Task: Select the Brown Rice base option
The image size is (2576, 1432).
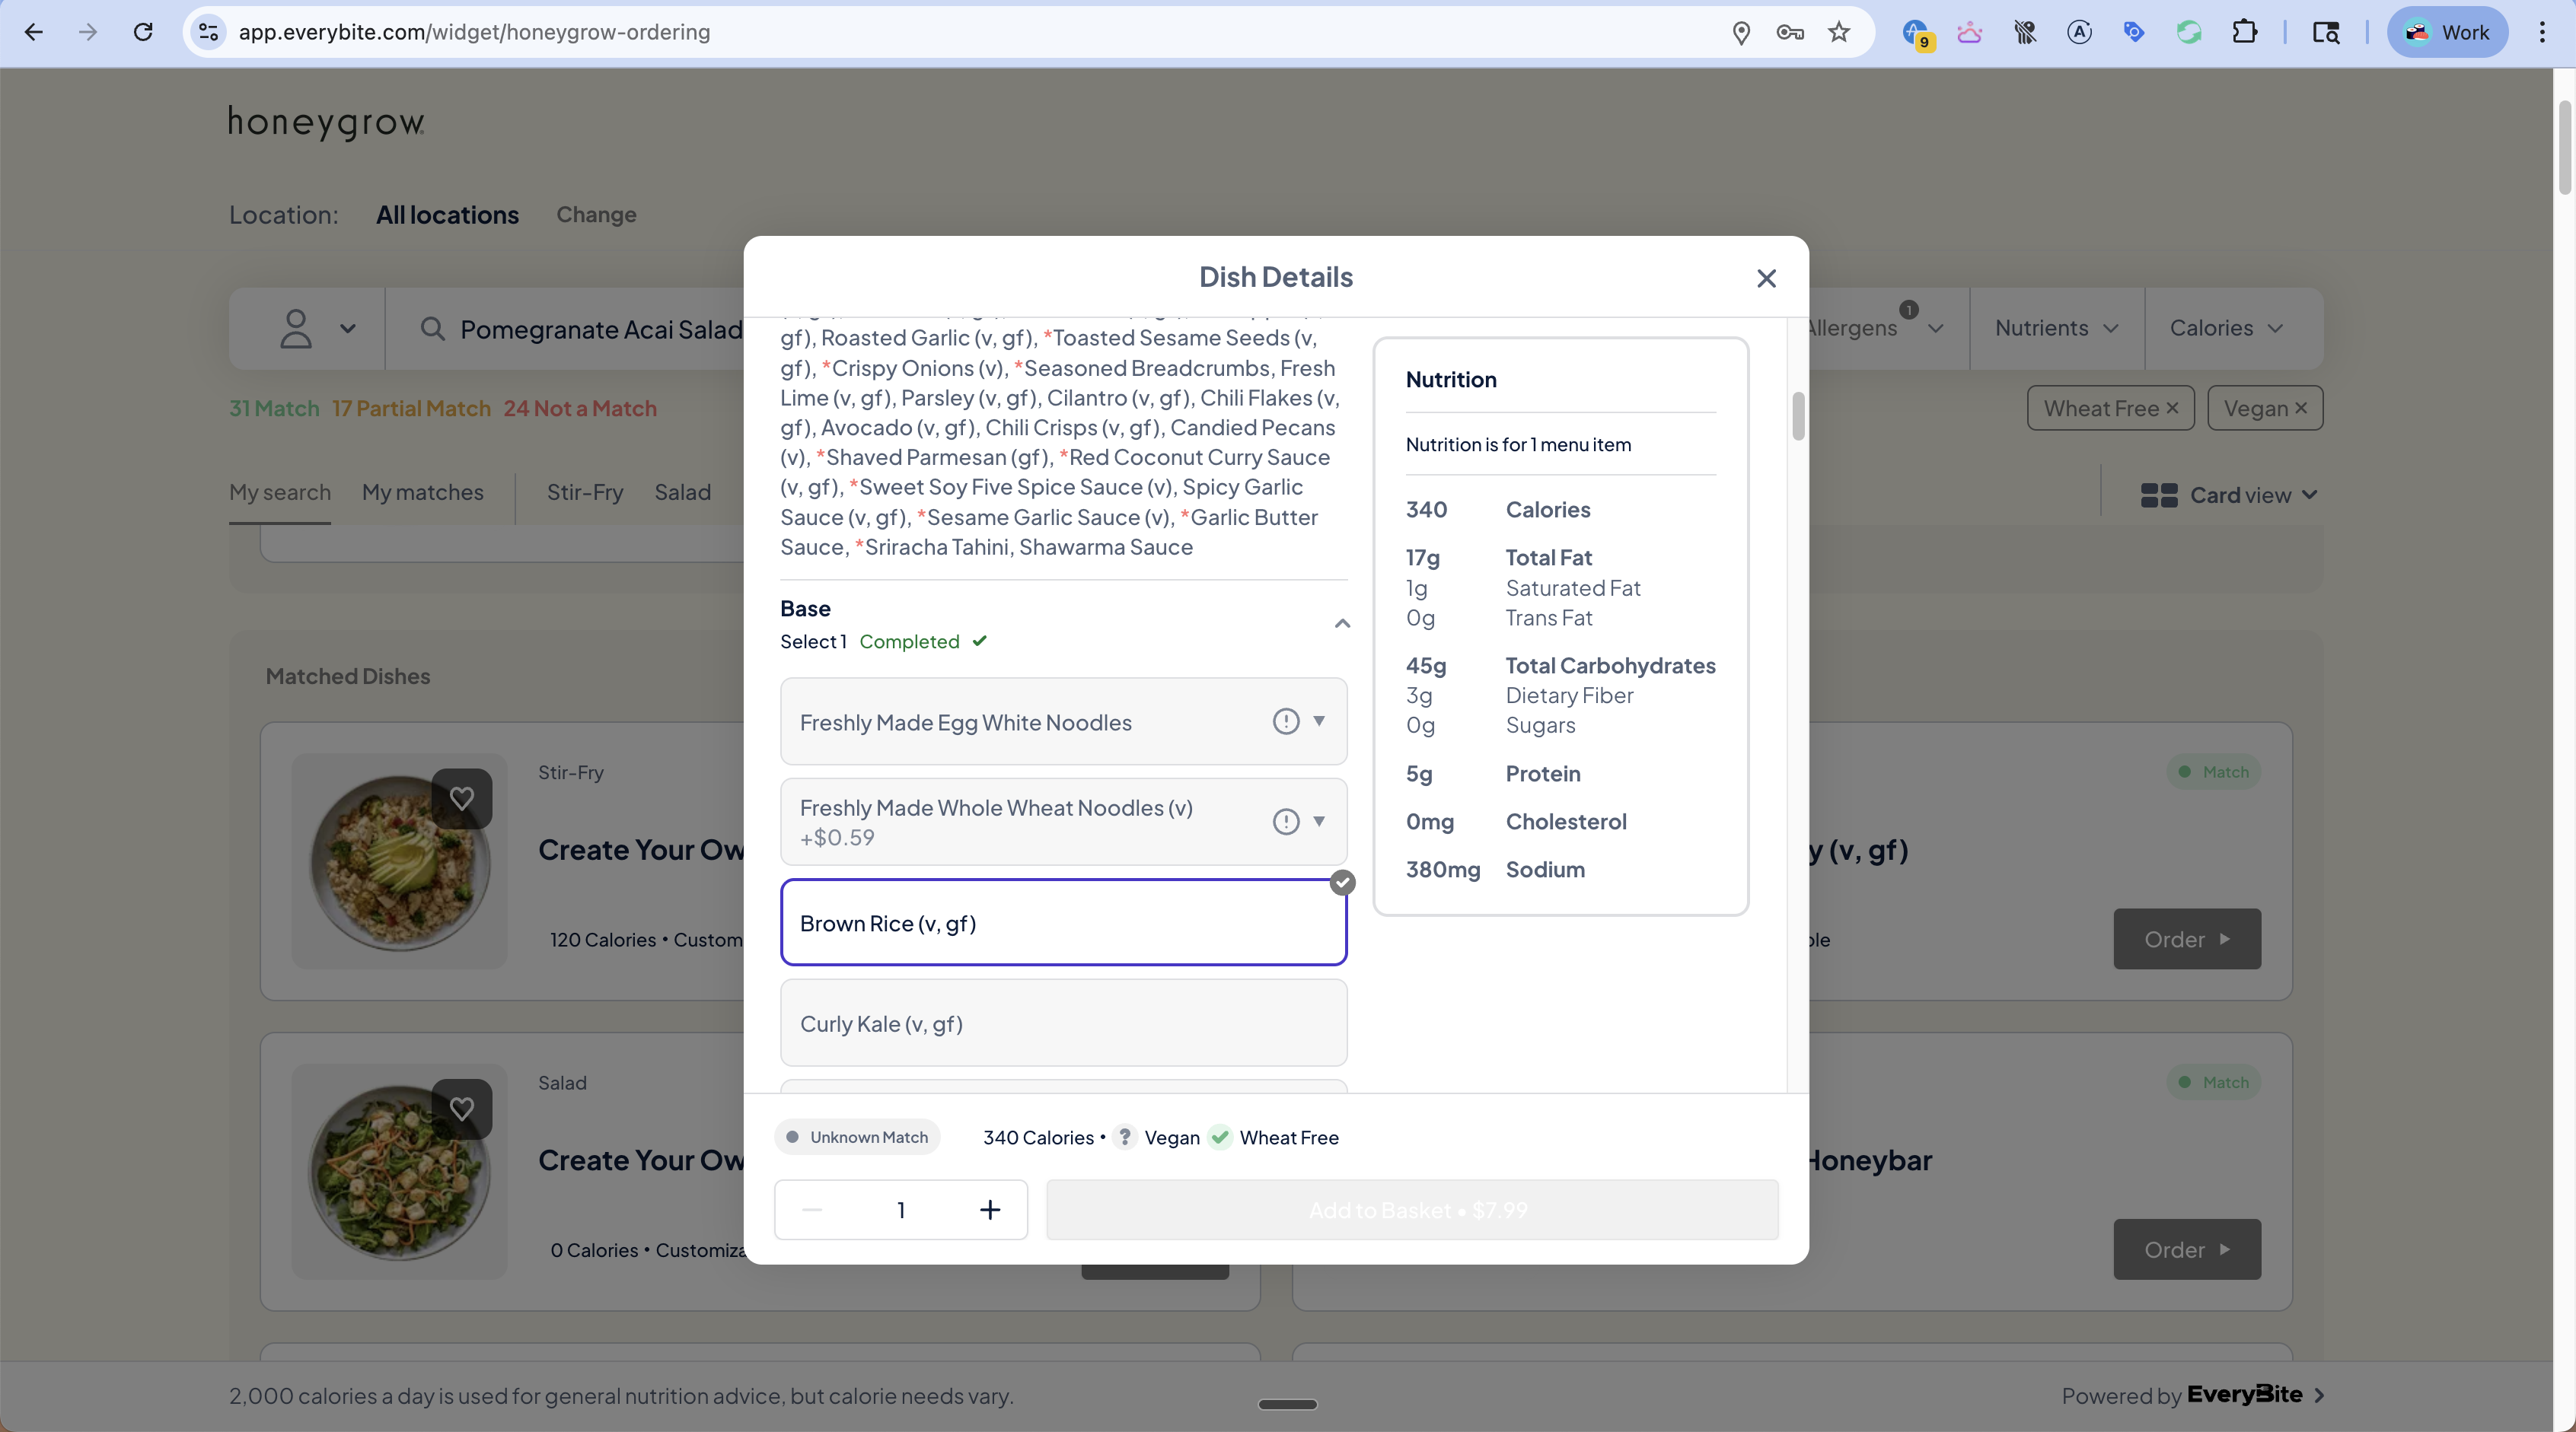Action: click(x=1062, y=922)
